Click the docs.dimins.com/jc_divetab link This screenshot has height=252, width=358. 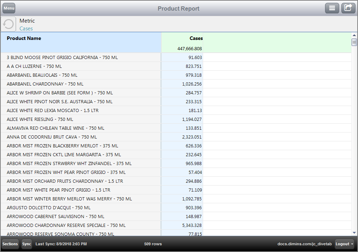[x=304, y=244]
